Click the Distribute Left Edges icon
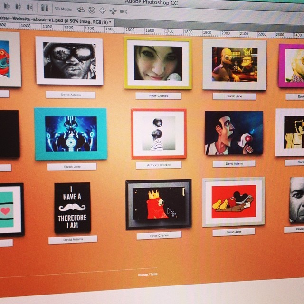 tap(7, 6)
